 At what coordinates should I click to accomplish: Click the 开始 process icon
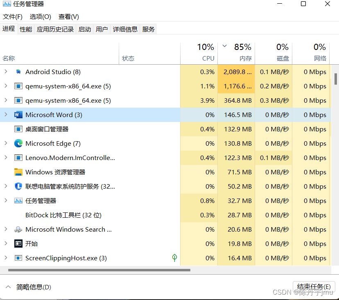[x=18, y=244]
